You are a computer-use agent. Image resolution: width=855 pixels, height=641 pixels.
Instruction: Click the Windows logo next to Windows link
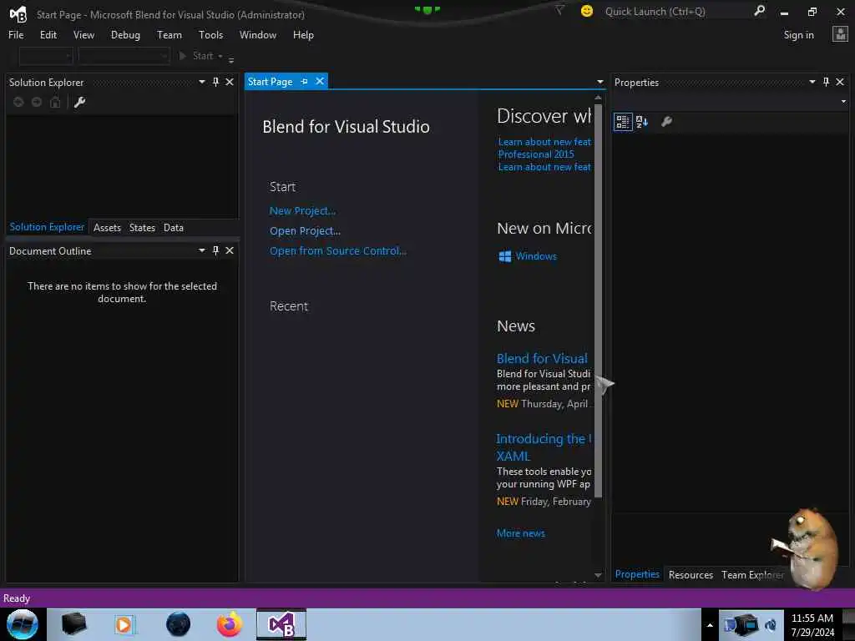coord(505,256)
